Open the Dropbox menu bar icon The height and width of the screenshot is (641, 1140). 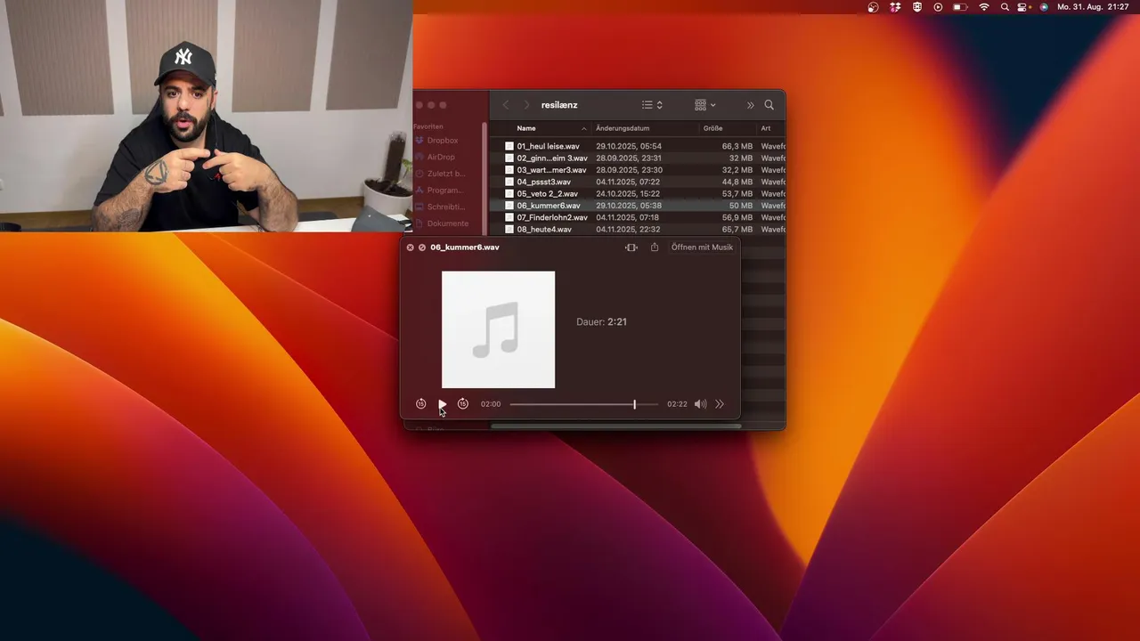[x=895, y=7]
